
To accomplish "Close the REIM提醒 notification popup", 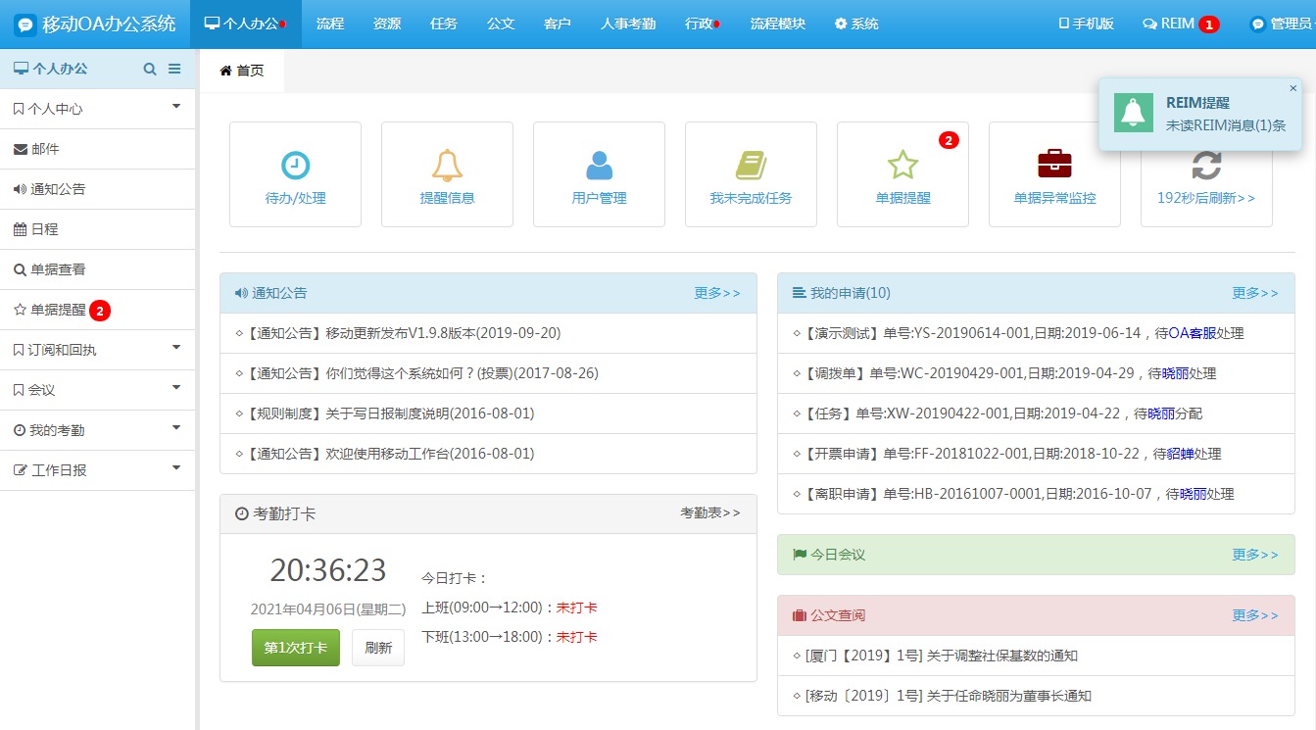I will (1292, 88).
